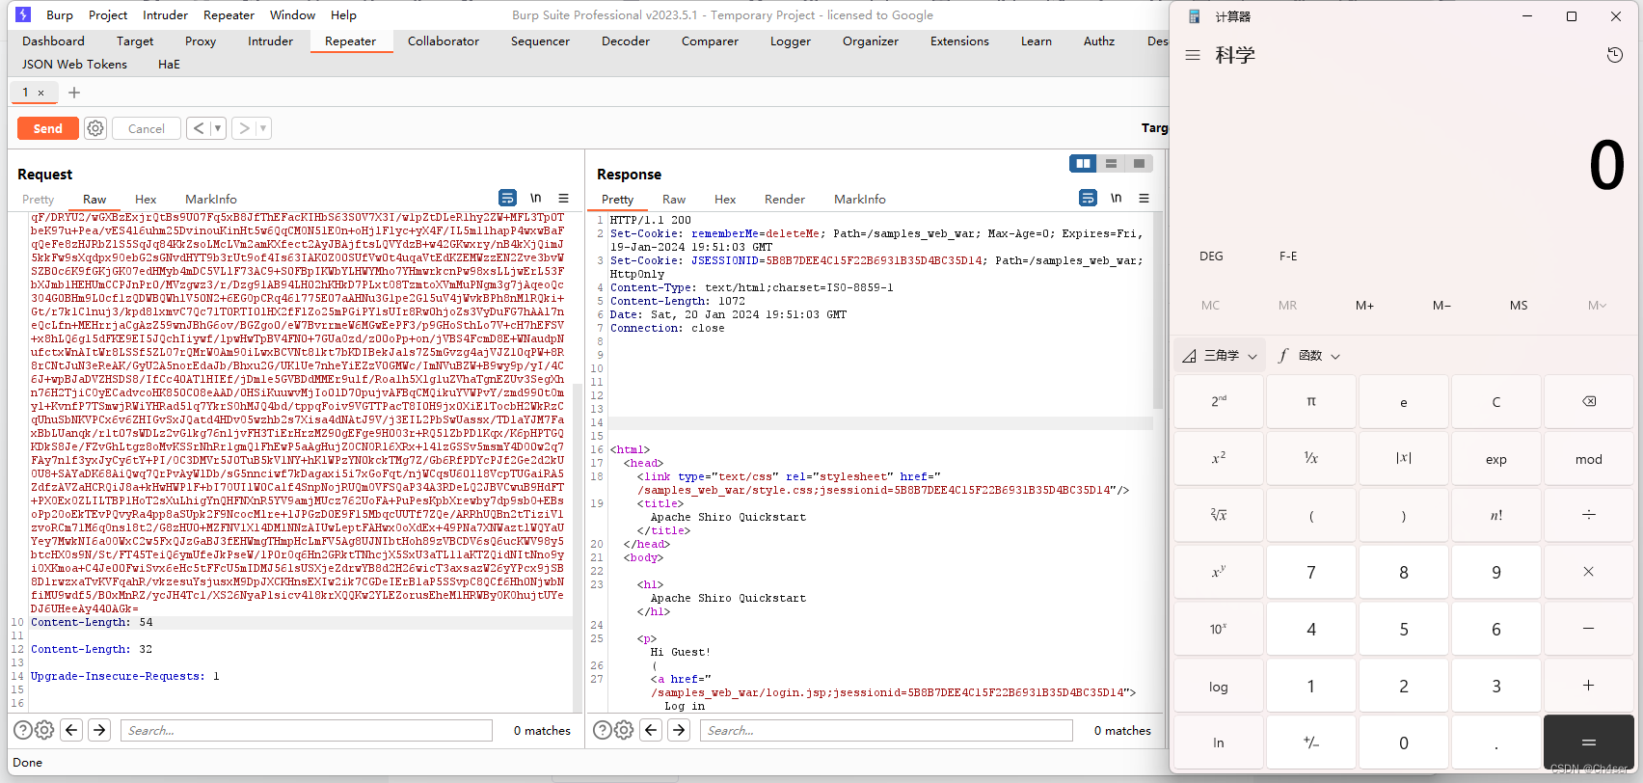1643x783 pixels.
Task: Go forward to next request in history
Action: click(244, 128)
